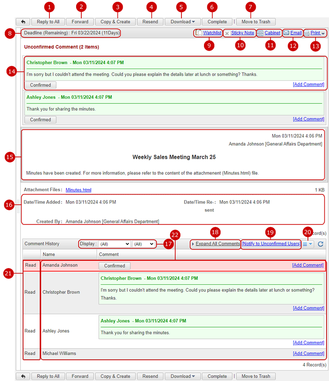This screenshot has height=381, width=329.
Task: Click top Reply to All button
Action: pos(48,22)
